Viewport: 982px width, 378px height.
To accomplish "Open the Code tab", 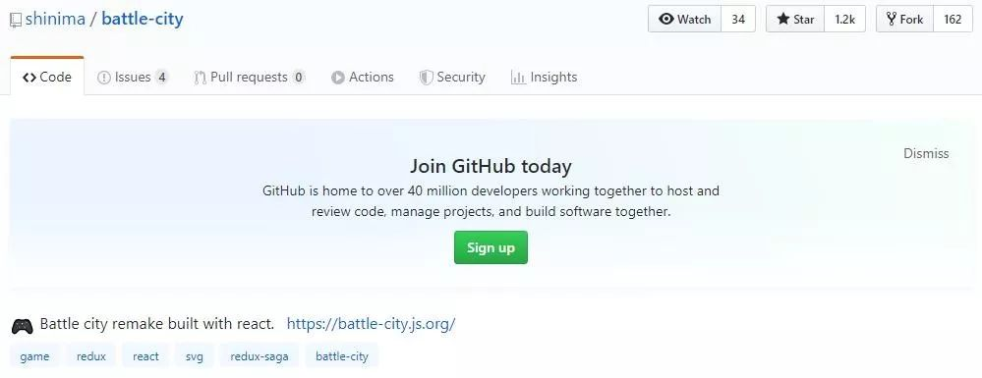I will [x=47, y=77].
